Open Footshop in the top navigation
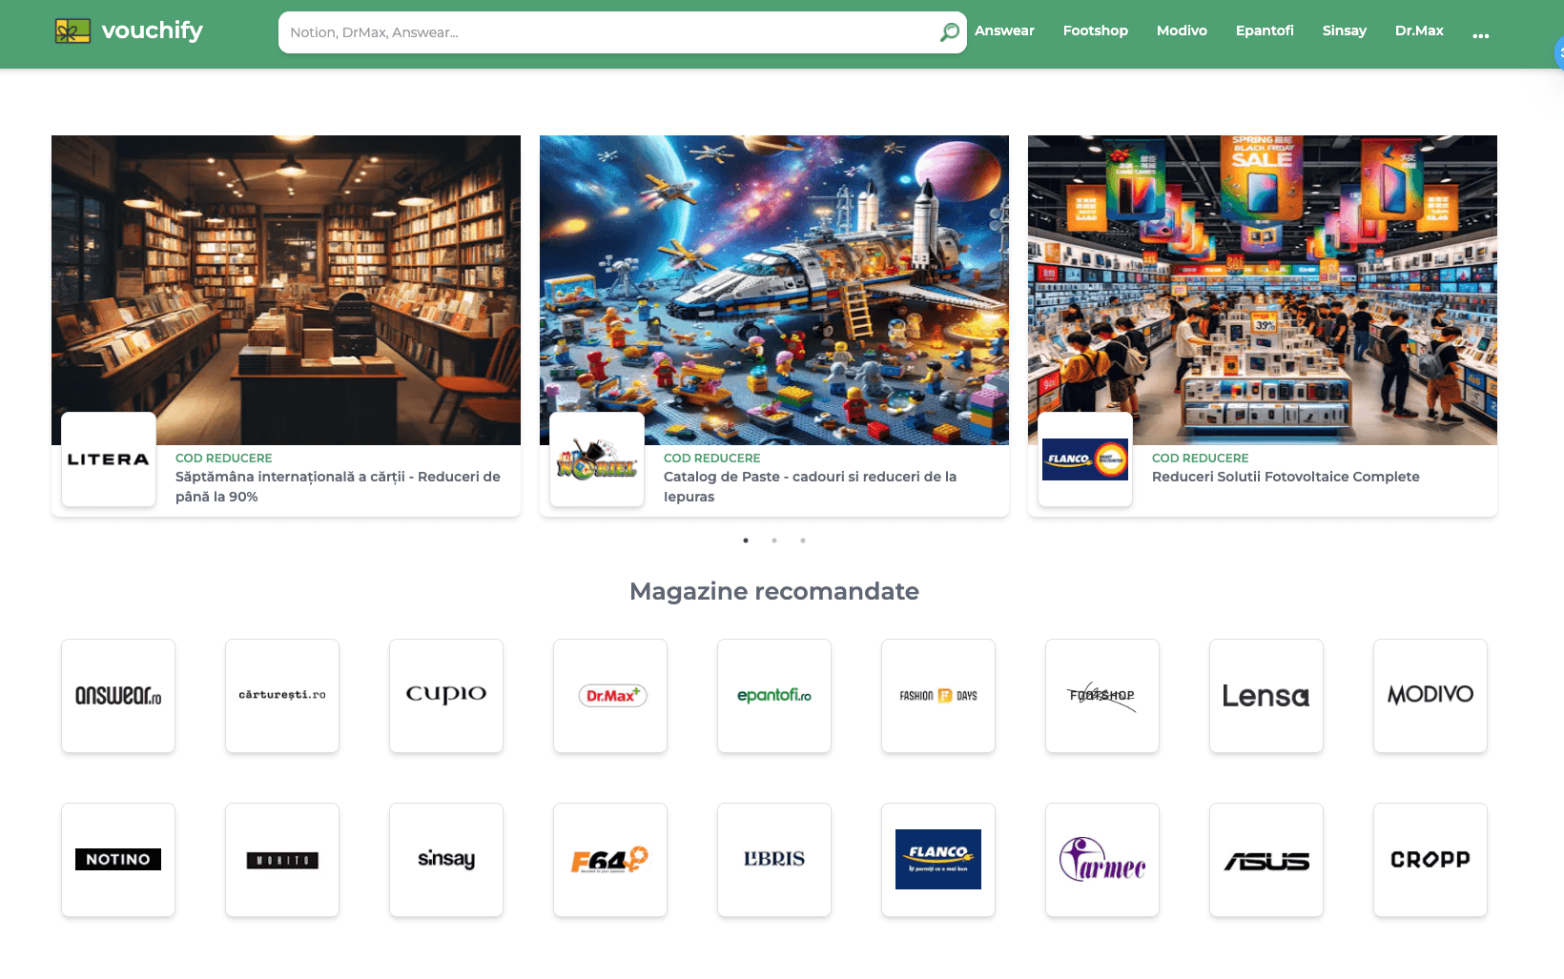The width and height of the screenshot is (1564, 979). point(1095,31)
